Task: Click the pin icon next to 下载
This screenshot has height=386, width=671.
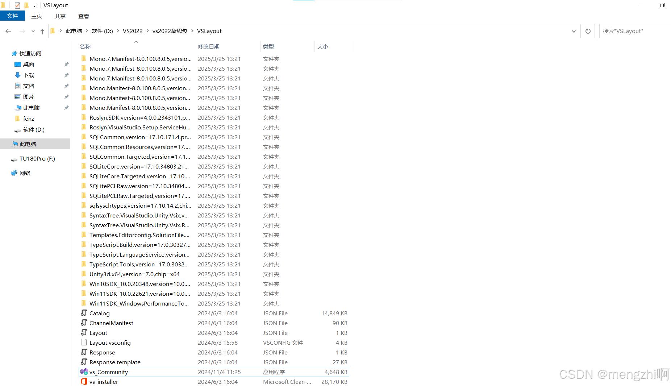Action: coord(66,75)
